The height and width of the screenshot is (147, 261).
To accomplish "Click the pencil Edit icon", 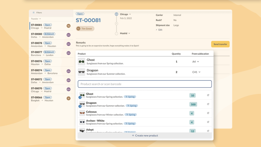I will pos(156,30).
